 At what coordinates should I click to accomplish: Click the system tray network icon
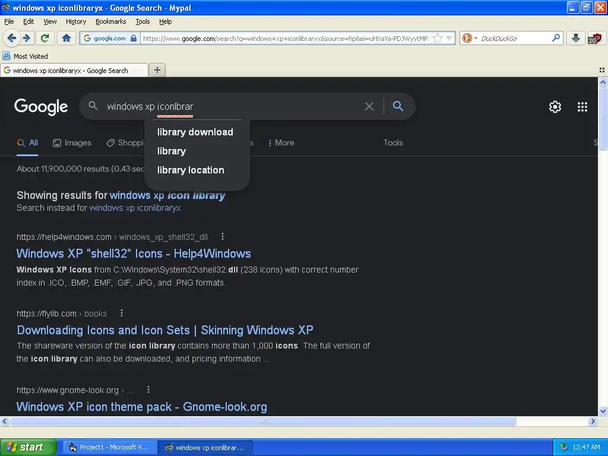564,448
